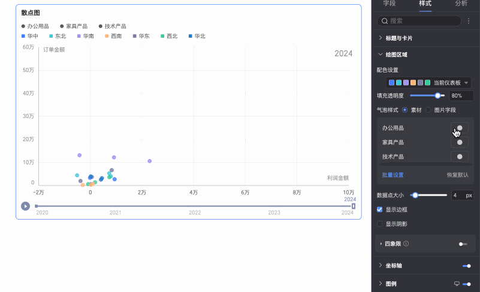The width and height of the screenshot is (480, 292).
Task: Expand 图例 section
Action: [381, 284]
